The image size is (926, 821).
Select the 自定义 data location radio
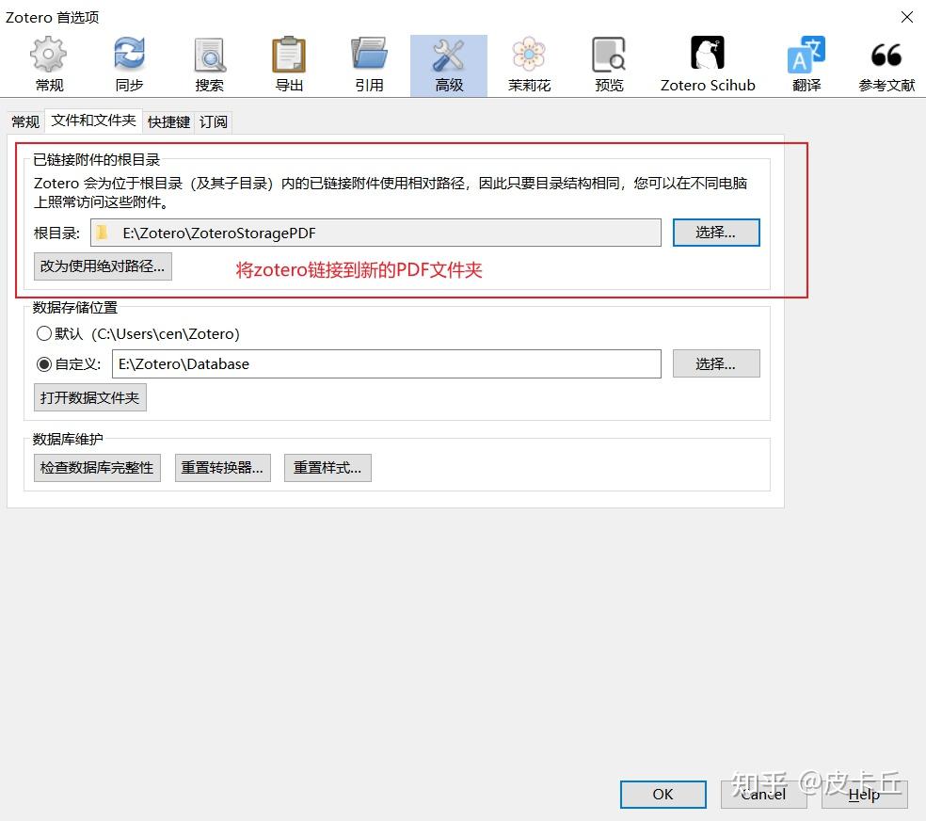pos(44,364)
